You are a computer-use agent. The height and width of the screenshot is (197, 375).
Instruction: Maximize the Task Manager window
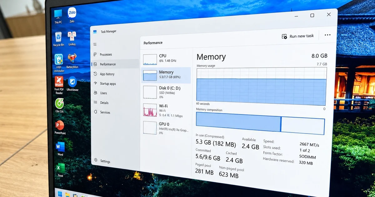(312, 15)
